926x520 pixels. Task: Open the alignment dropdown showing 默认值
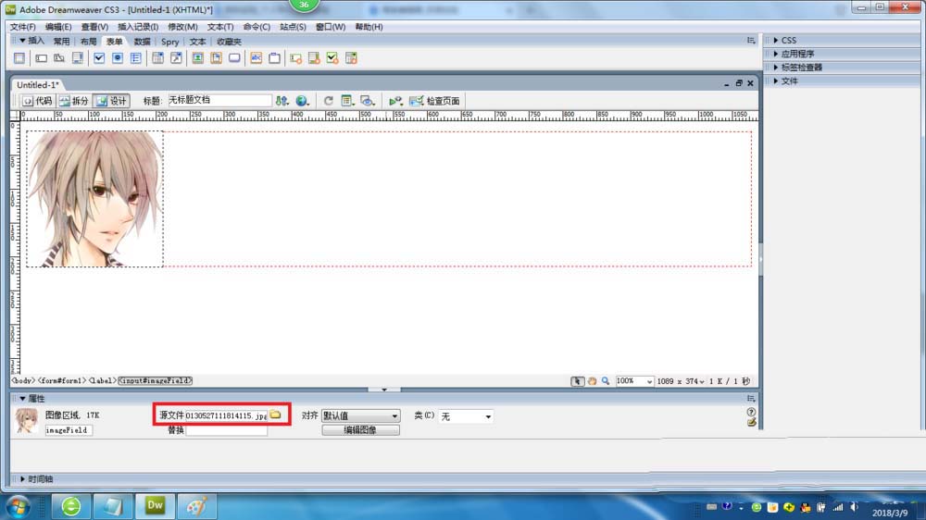pyautogui.click(x=360, y=416)
